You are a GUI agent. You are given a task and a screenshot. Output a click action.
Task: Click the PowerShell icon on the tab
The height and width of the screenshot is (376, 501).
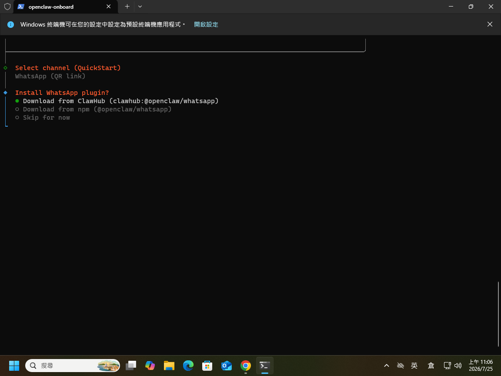[x=21, y=7]
